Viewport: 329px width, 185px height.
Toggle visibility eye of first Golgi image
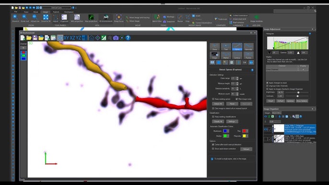[266, 129]
